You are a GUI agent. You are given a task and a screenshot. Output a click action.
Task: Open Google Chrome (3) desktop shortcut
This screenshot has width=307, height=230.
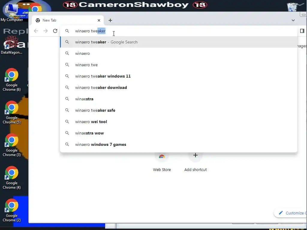point(12,145)
